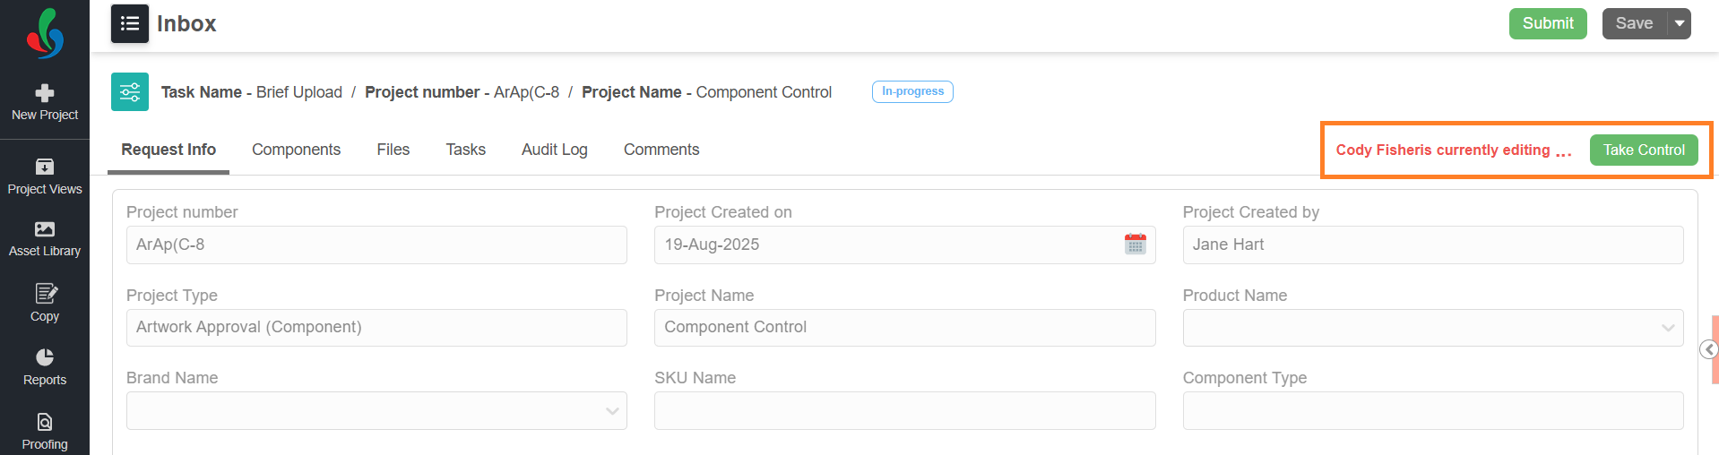
Task: Click the green Submit button
Action: tap(1548, 23)
